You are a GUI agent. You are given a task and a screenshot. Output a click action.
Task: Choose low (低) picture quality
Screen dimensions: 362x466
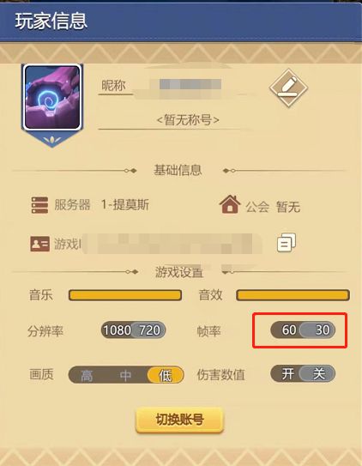coord(165,375)
